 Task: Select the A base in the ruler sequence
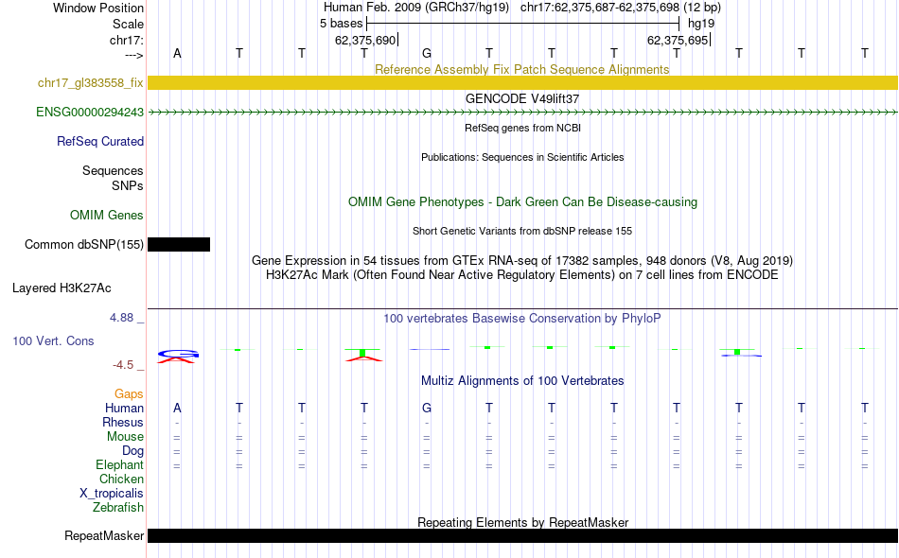click(177, 53)
